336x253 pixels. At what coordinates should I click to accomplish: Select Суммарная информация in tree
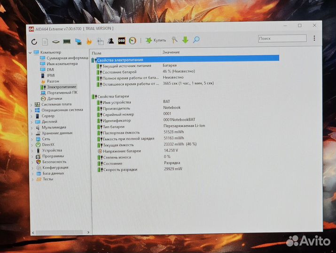point(64,58)
